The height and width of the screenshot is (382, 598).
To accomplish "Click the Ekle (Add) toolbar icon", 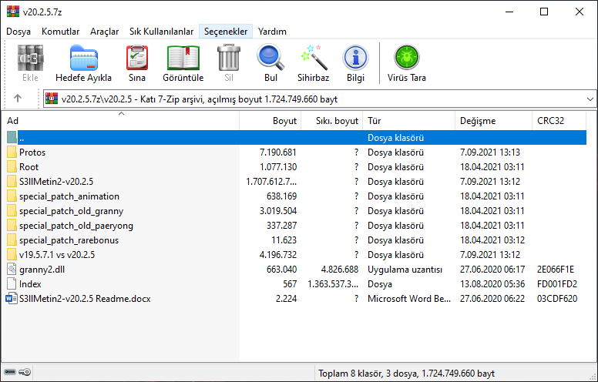I will (30, 58).
